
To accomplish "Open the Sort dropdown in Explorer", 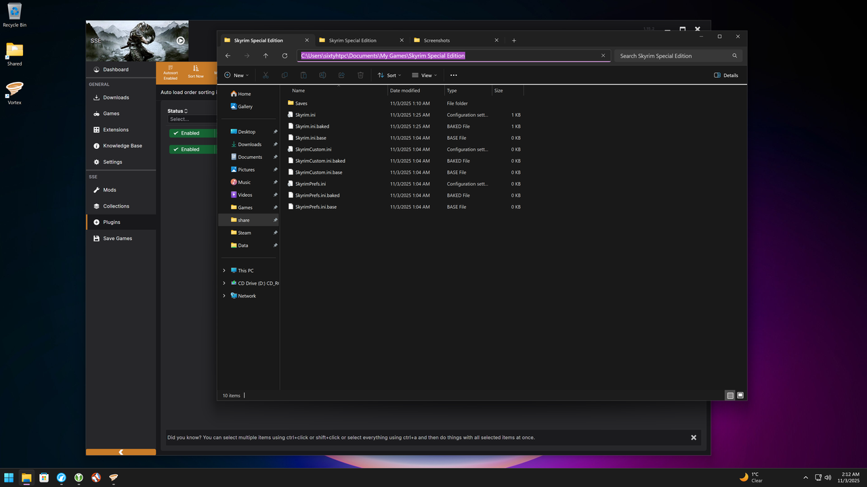I will pyautogui.click(x=389, y=75).
